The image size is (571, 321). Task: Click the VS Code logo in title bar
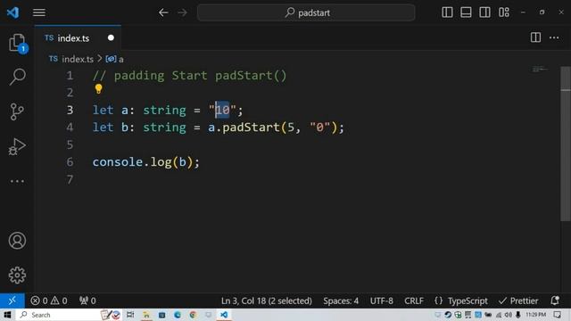point(13,12)
